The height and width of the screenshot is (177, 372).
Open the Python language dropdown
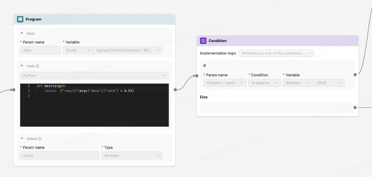[x=94, y=76]
